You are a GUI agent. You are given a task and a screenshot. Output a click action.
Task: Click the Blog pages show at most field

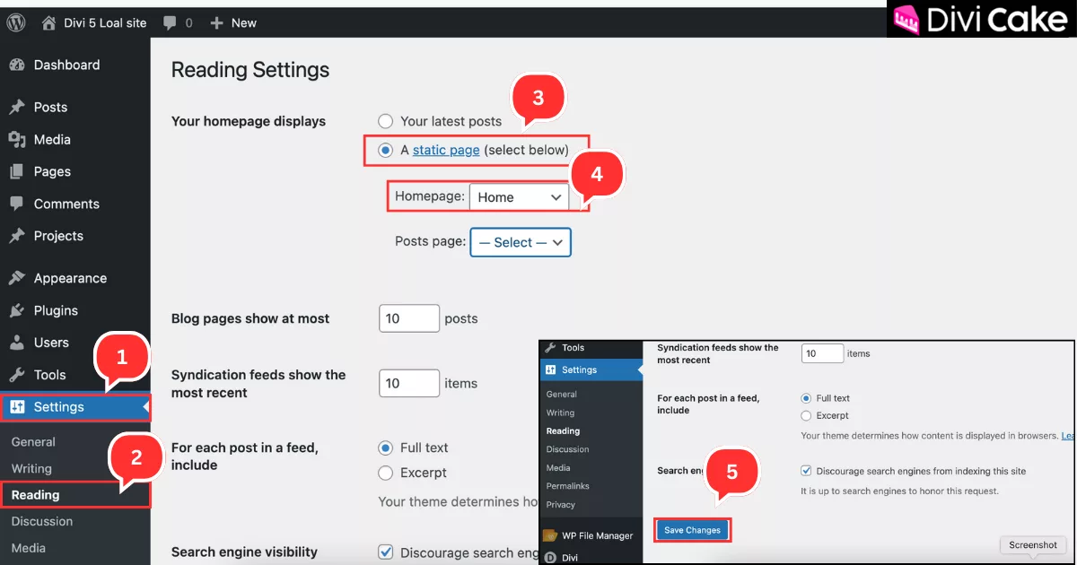tap(409, 318)
